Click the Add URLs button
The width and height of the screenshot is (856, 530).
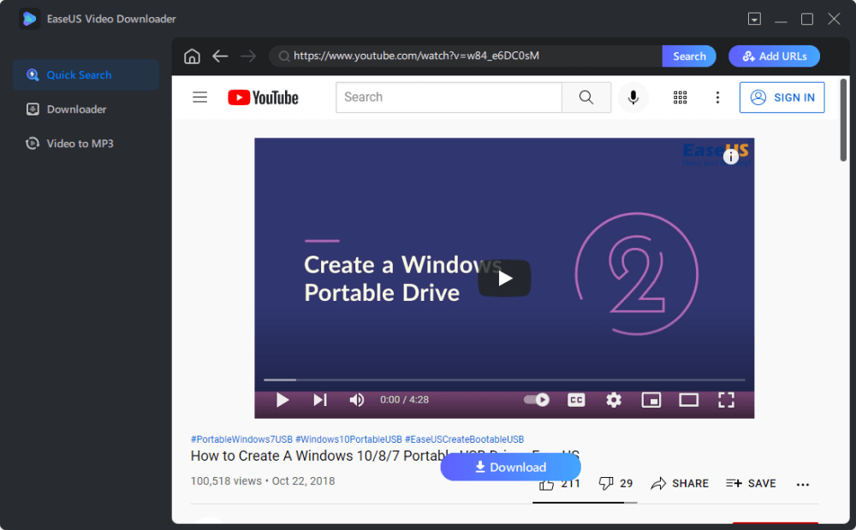tap(774, 56)
